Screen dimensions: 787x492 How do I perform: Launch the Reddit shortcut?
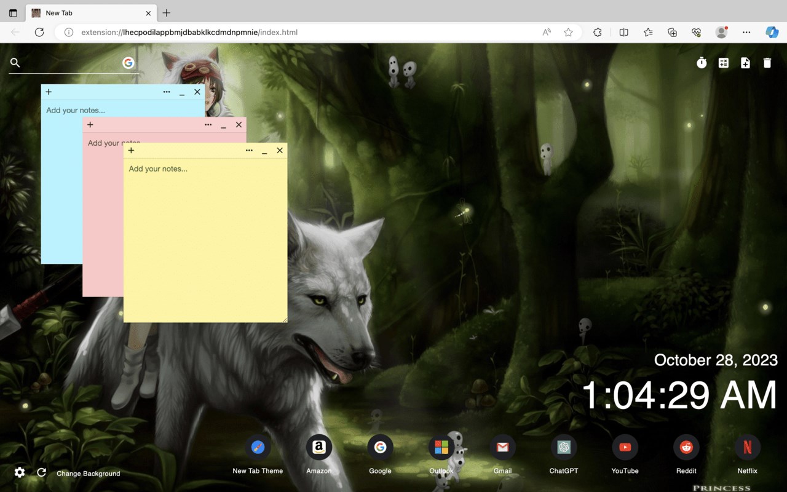pos(686,455)
